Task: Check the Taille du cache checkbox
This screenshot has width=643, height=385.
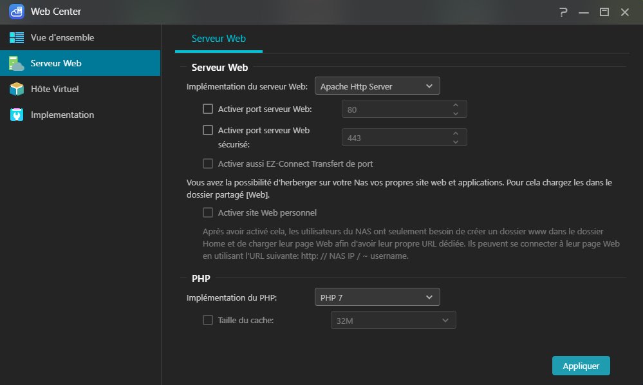Action: coord(208,319)
